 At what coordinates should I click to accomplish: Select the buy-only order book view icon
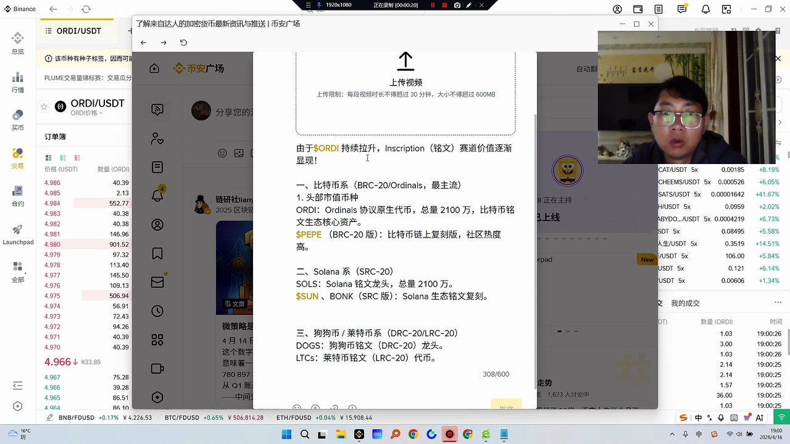click(63, 158)
